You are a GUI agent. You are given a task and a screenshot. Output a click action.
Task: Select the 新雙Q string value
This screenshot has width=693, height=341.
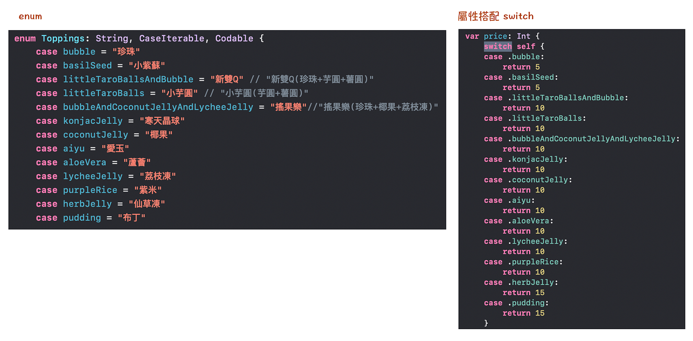(x=227, y=79)
